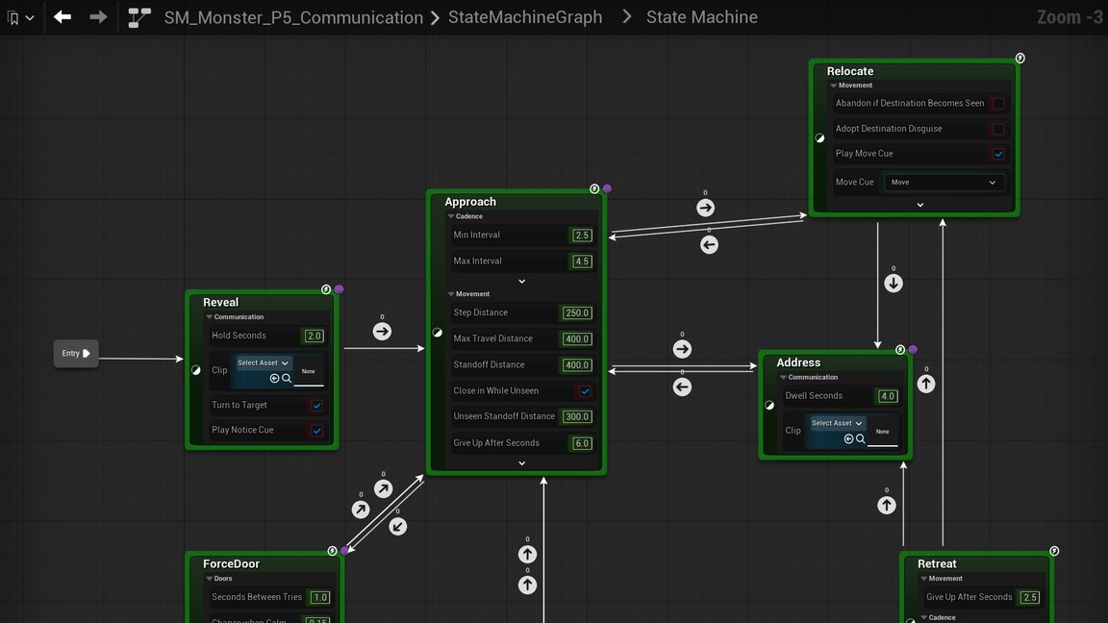This screenshot has height=623, width=1108.
Task: Edit Dwell Seconds value 4.0
Action: coord(888,396)
